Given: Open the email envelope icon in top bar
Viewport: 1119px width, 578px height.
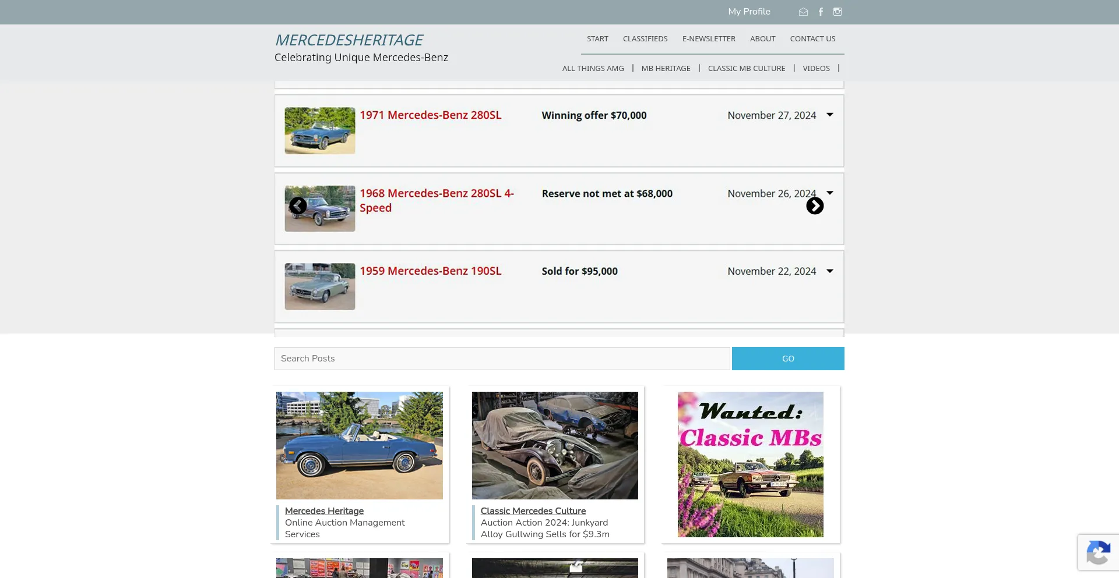Looking at the screenshot, I should click(803, 12).
